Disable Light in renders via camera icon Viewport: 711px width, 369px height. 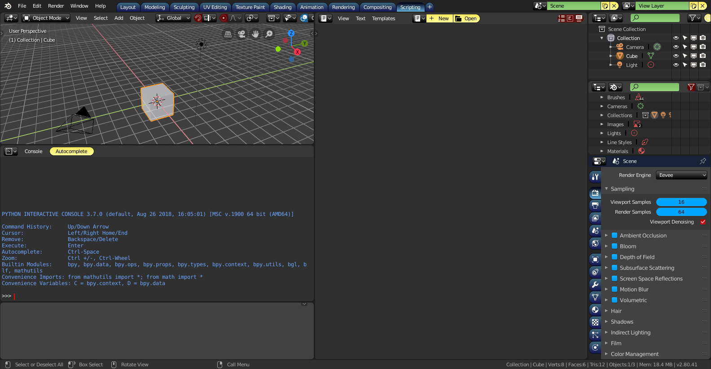click(x=703, y=65)
